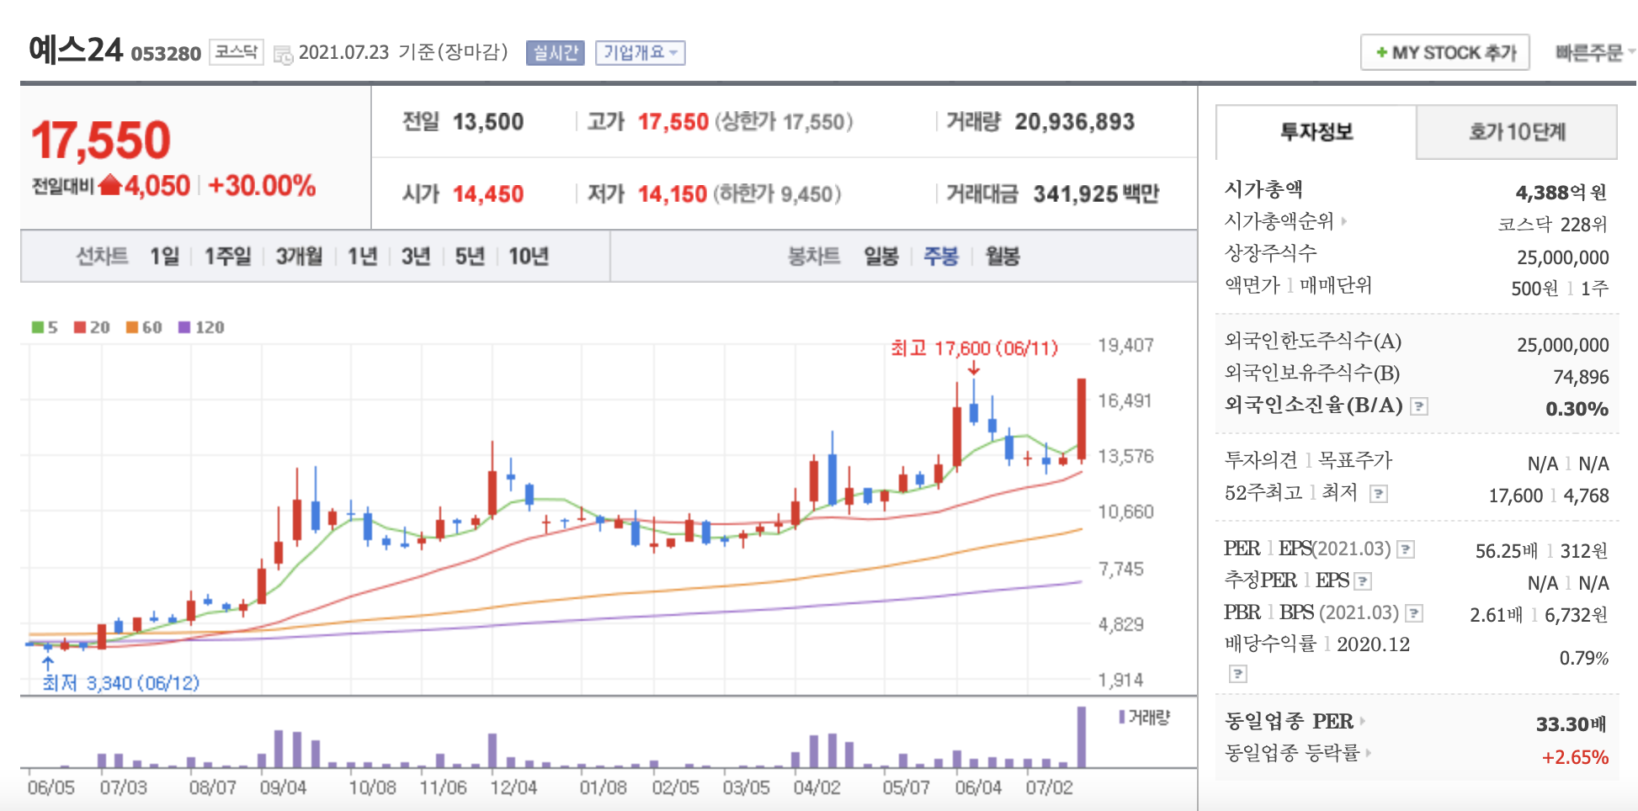1638x811 pixels.
Task: Click the 최고 17,600 (06/11) chart marker
Action: tap(974, 348)
